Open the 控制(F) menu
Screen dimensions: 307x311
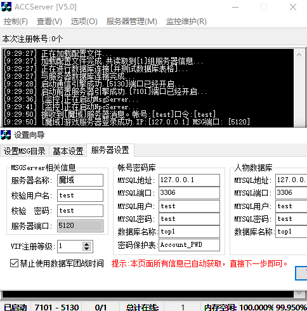click(16, 22)
